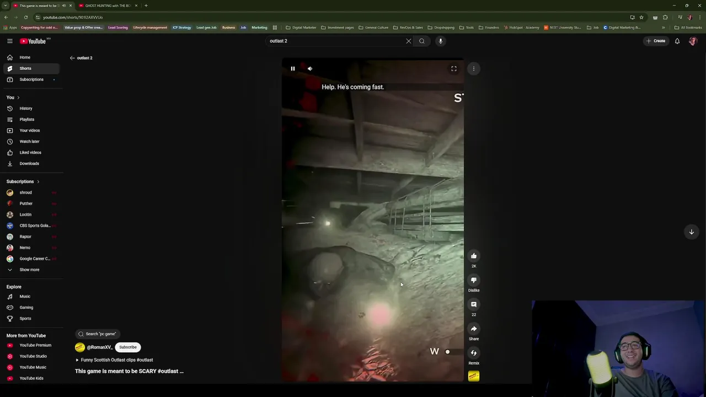
Task: Open the shroud channel subscription
Action: tap(31, 192)
